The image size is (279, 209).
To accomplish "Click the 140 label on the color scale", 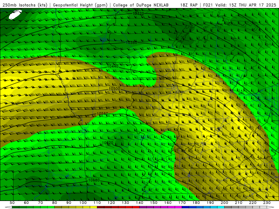I will [x=139, y=203].
